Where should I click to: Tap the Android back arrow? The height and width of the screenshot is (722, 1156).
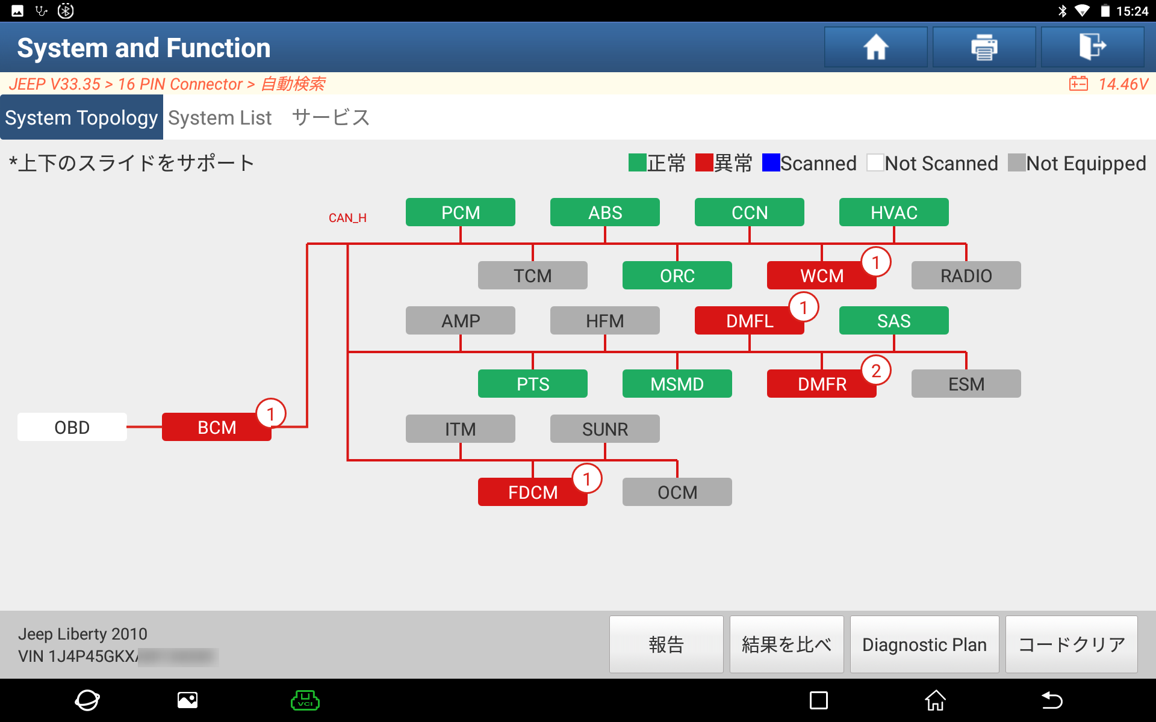(x=1052, y=700)
